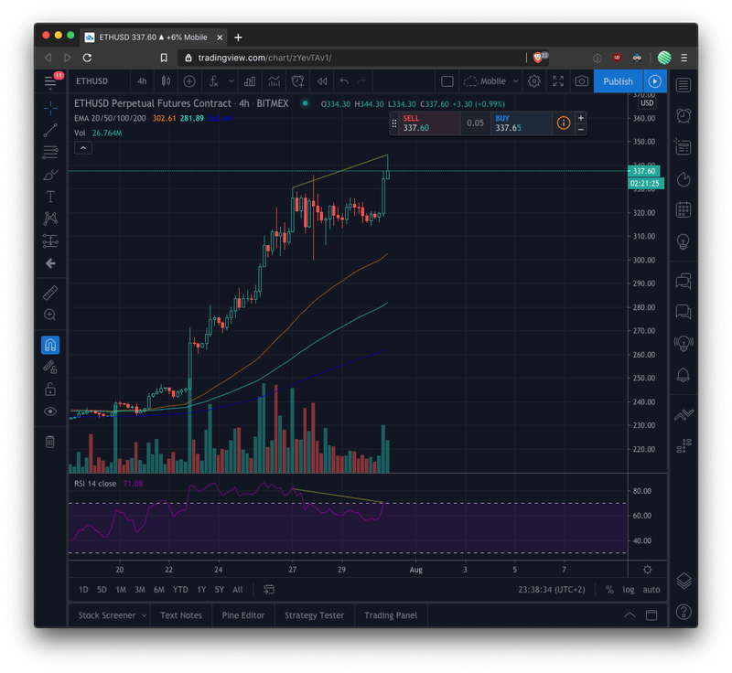Image resolution: width=732 pixels, height=673 pixels.
Task: Open the candlestick chart style selector
Action: [166, 81]
